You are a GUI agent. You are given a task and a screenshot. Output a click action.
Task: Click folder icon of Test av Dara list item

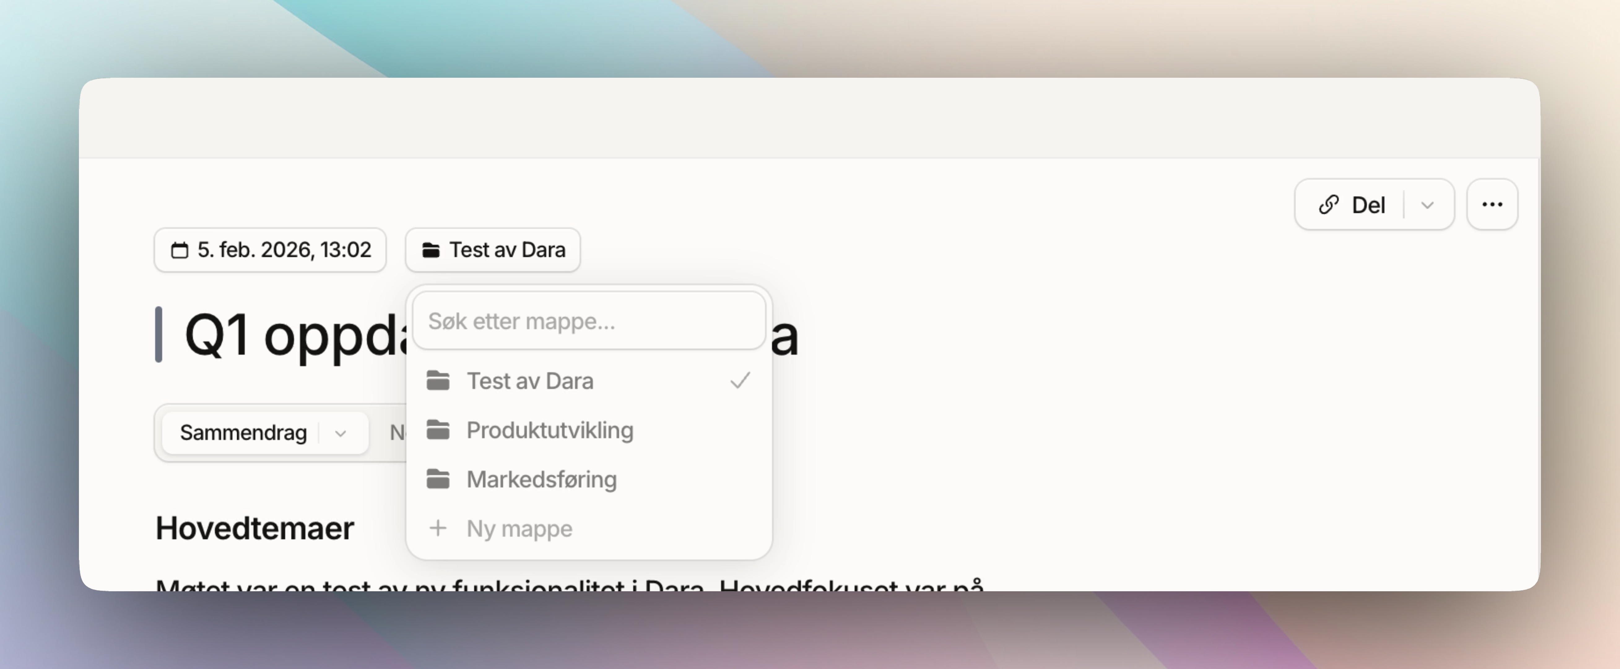438,381
